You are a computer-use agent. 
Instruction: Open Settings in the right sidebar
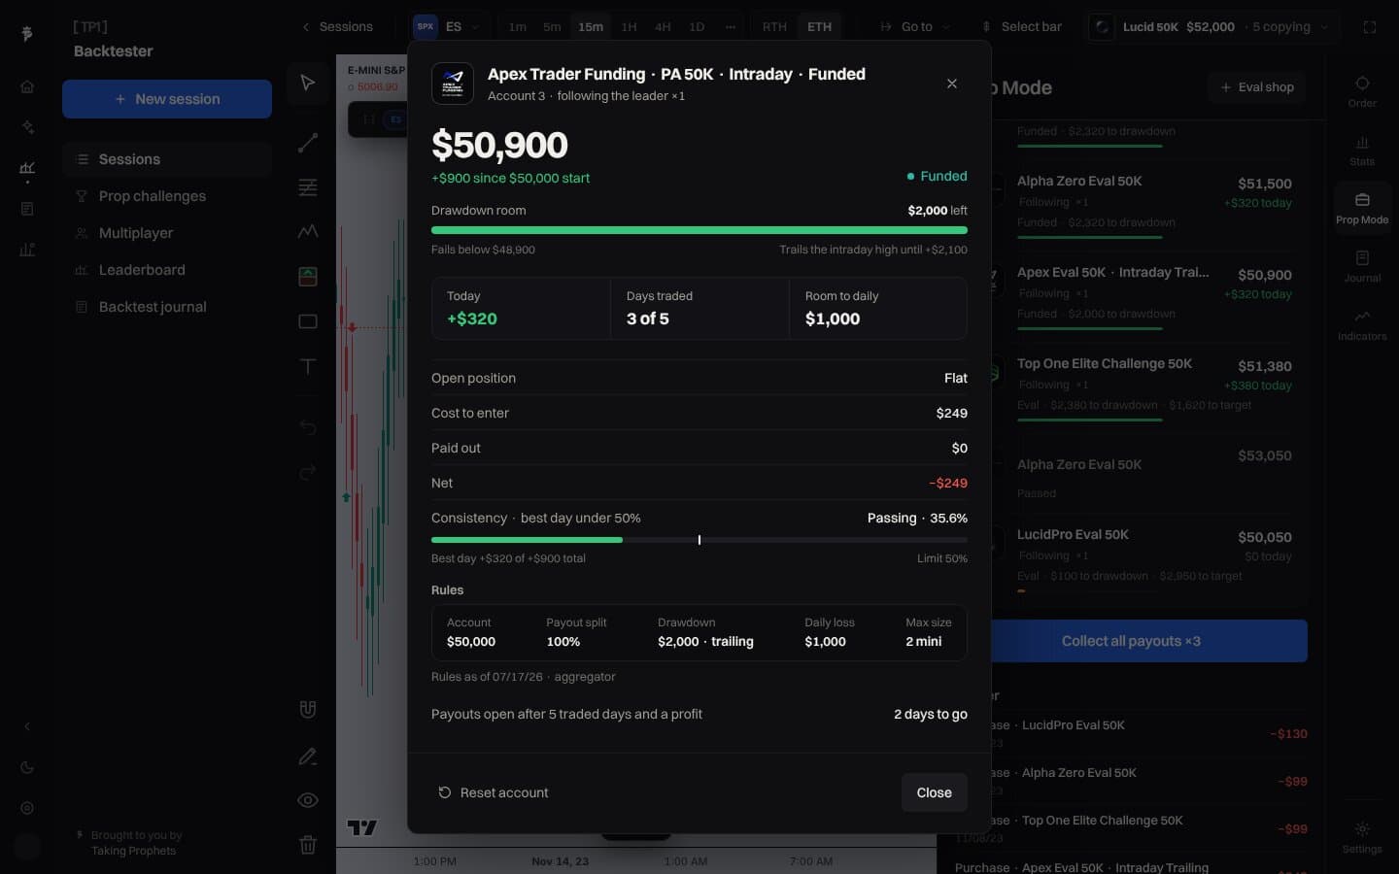click(x=1362, y=837)
